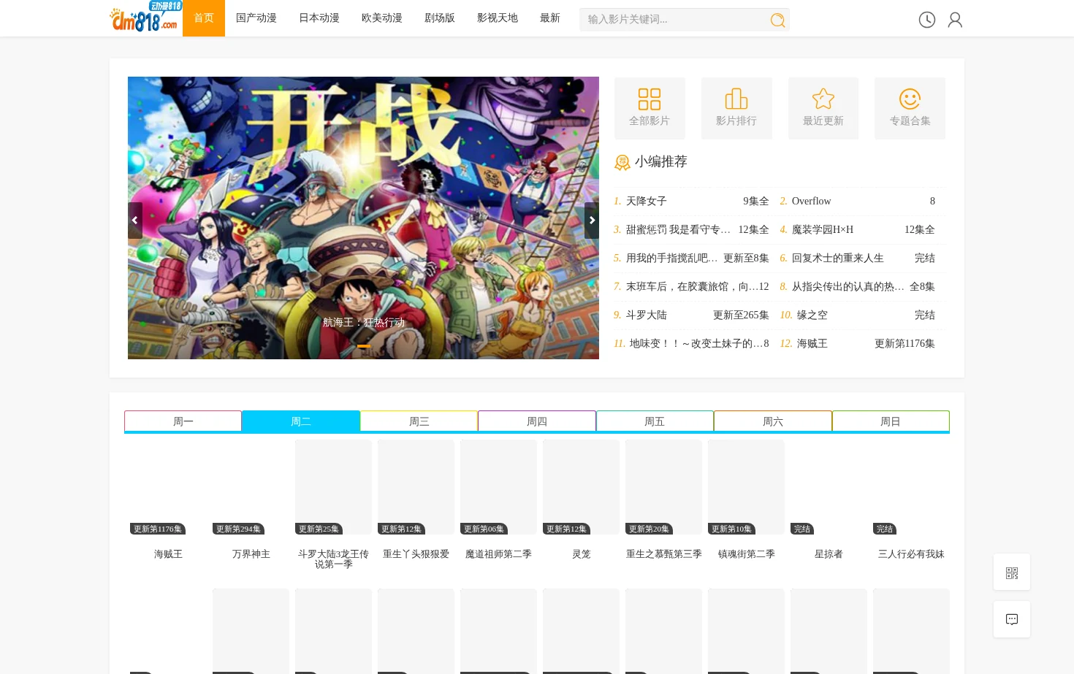
Task: Show next carousel slide arrow
Action: coord(592,220)
